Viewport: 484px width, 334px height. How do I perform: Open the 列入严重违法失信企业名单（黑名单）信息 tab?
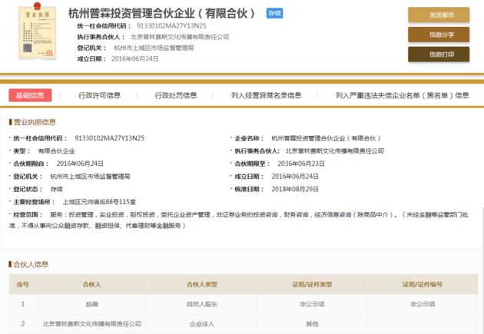pyautogui.click(x=402, y=95)
